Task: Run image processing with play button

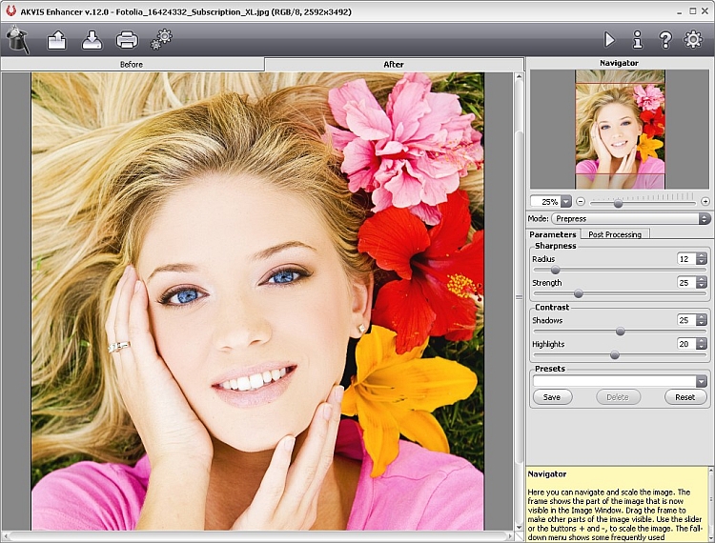Action: click(x=610, y=40)
